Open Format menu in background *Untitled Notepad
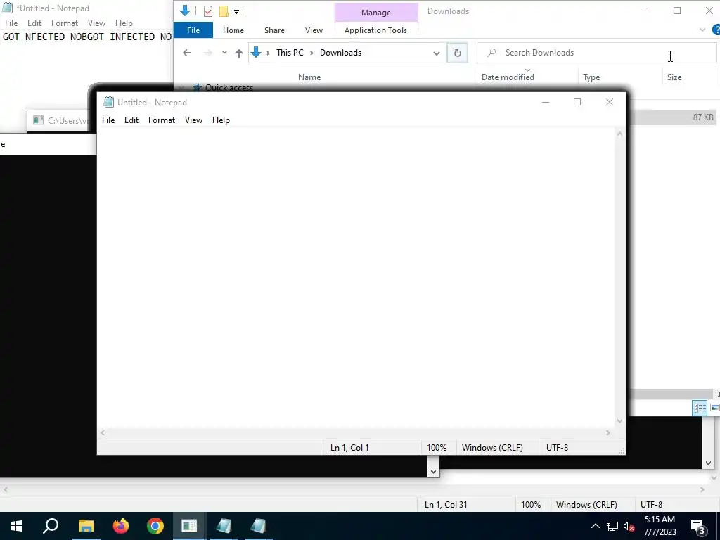 (64, 23)
